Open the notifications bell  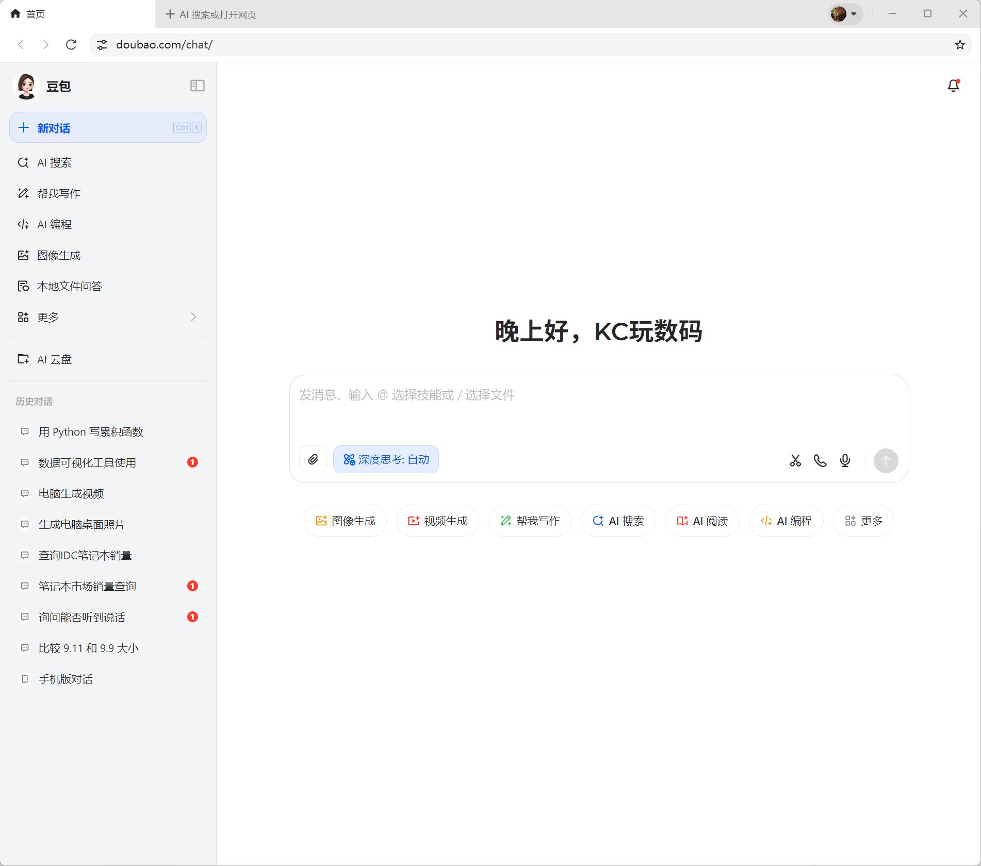(953, 86)
